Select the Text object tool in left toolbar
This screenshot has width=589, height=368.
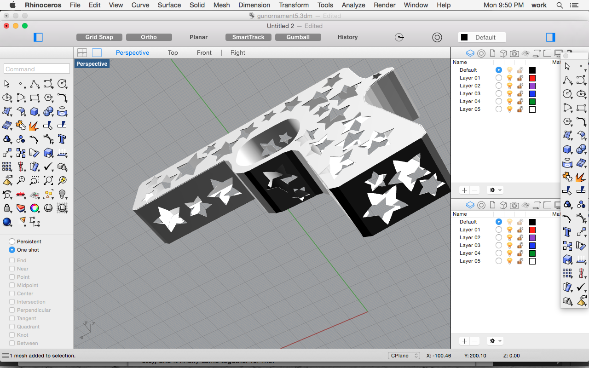pyautogui.click(x=62, y=139)
